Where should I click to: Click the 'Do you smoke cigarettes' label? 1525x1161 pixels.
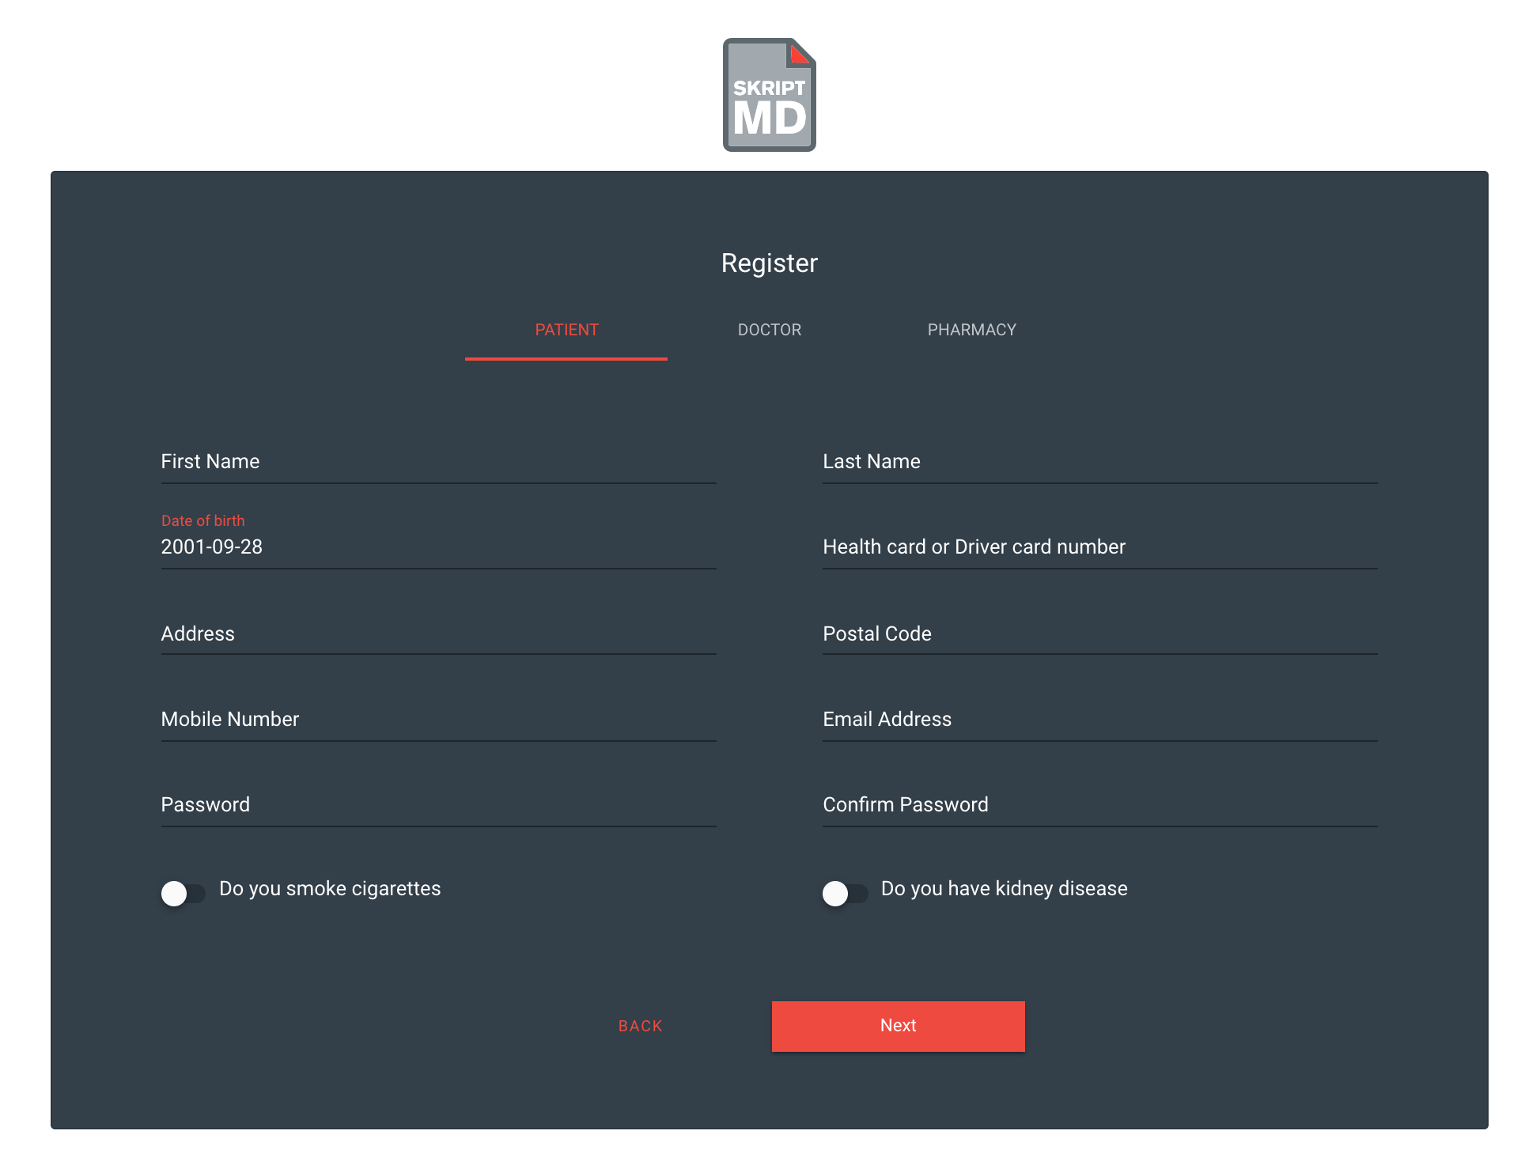pos(330,889)
